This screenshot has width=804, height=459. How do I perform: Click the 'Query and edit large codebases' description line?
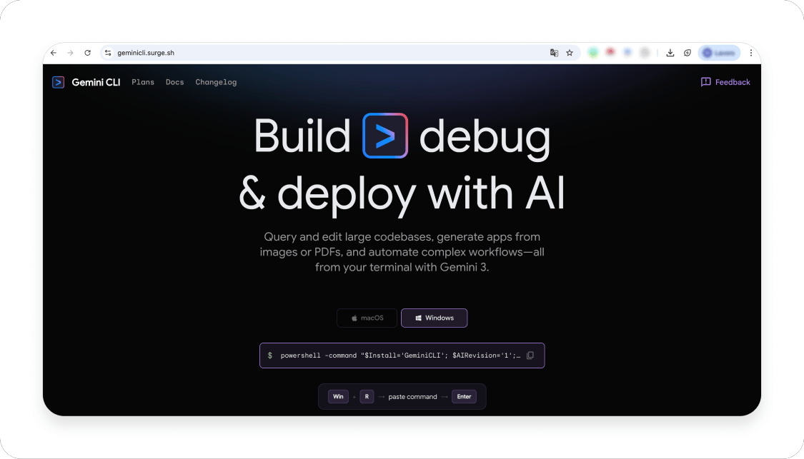[x=402, y=237]
